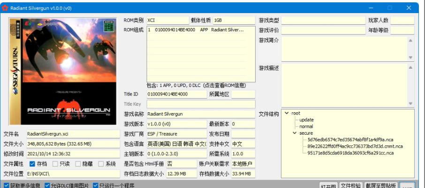Click the 文件位置 field E:\NS\XCI\
This screenshot has width=425, height=188.
[x=73, y=174]
